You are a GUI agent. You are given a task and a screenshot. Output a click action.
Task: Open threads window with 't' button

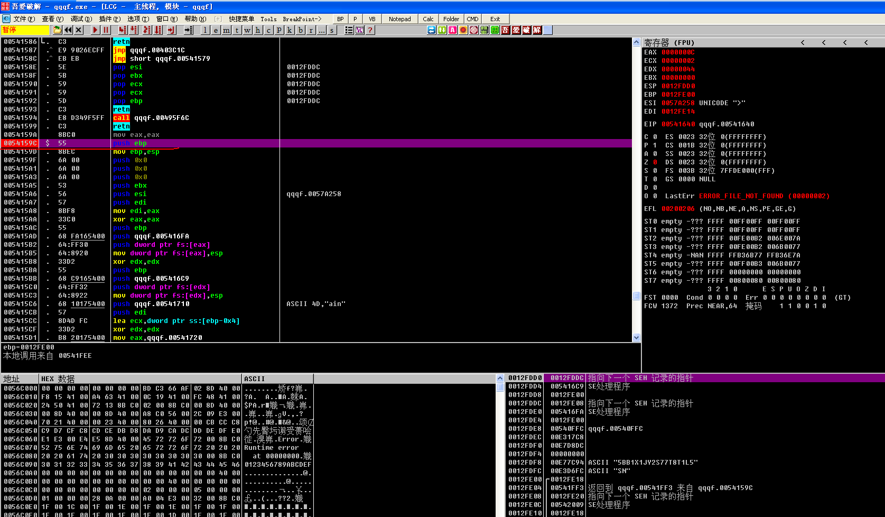pyautogui.click(x=237, y=30)
